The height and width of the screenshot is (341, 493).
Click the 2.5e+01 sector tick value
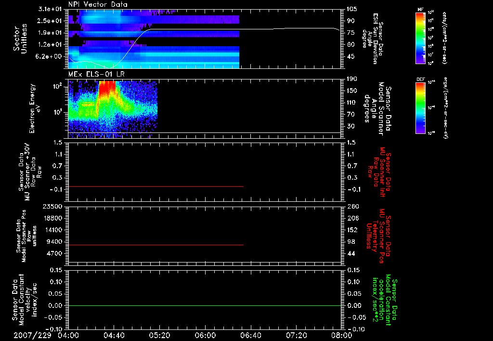(x=50, y=21)
